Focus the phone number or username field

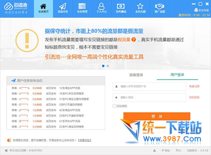(151, 86)
